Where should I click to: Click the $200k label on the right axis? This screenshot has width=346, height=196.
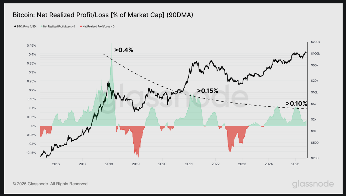(315, 42)
